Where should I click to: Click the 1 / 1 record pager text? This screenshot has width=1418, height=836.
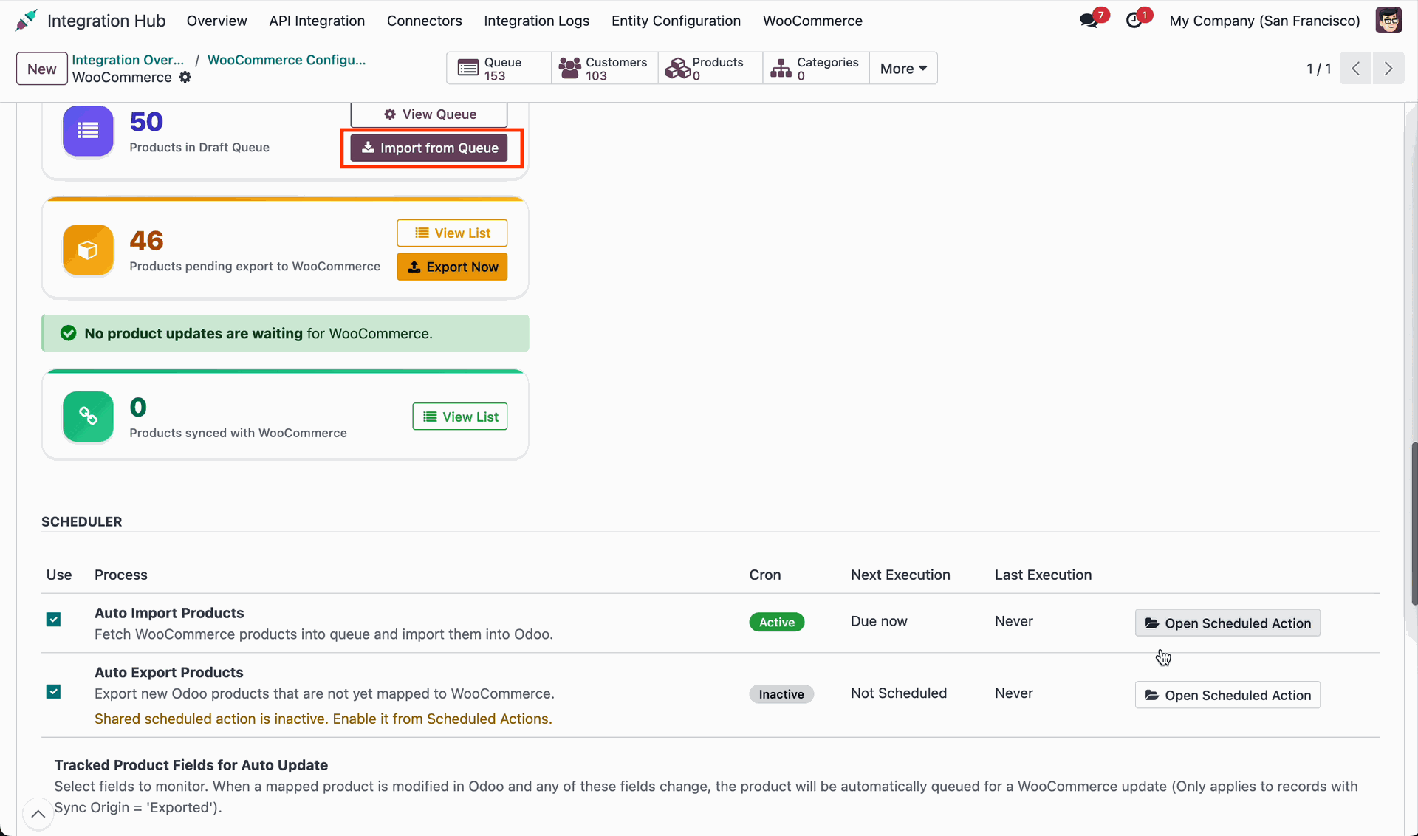point(1318,69)
